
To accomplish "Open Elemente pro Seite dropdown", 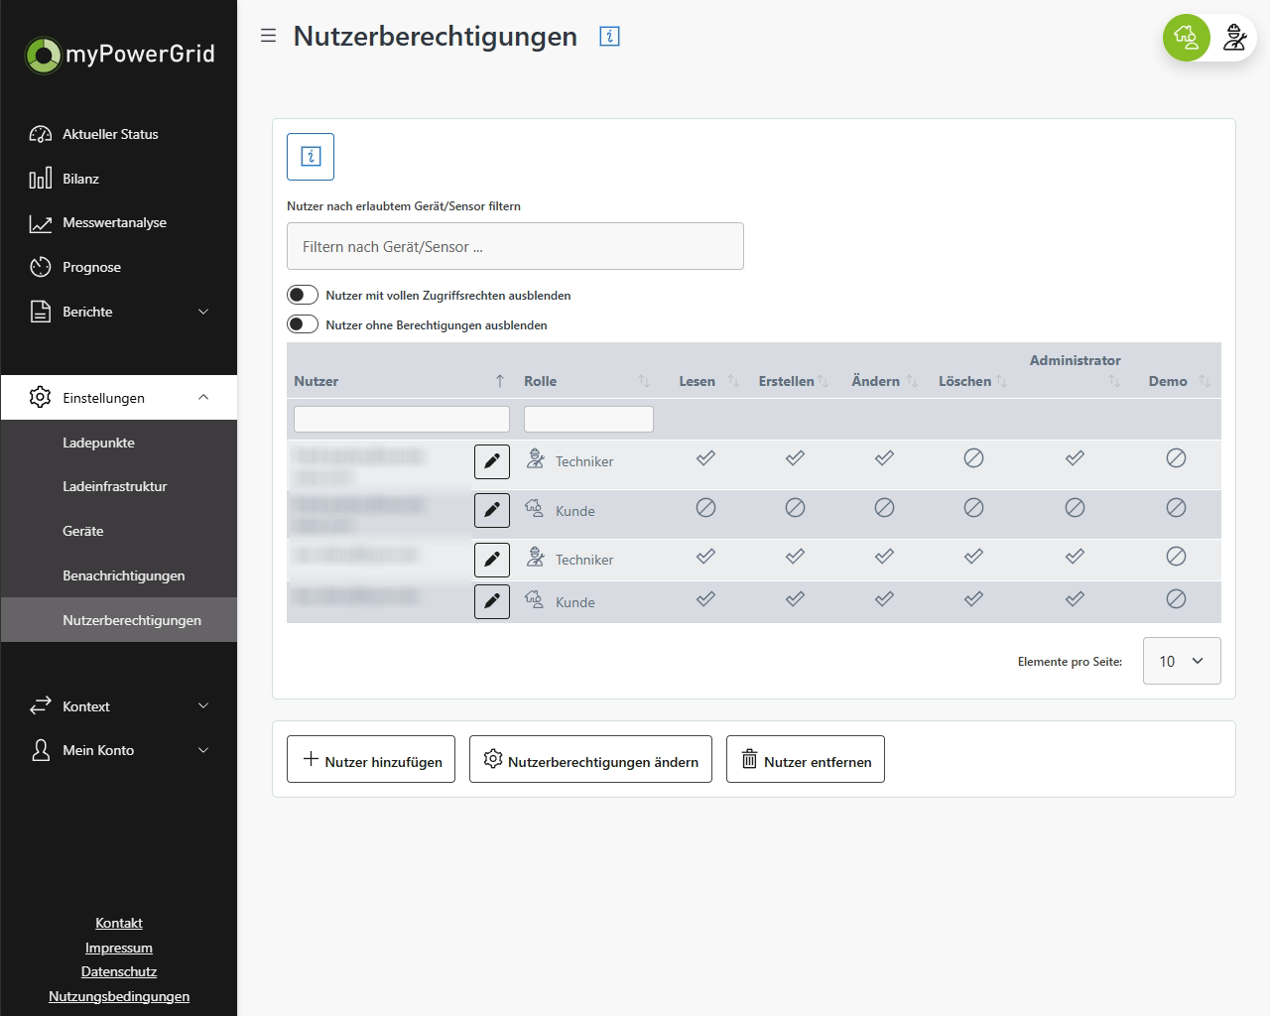I will point(1182,661).
